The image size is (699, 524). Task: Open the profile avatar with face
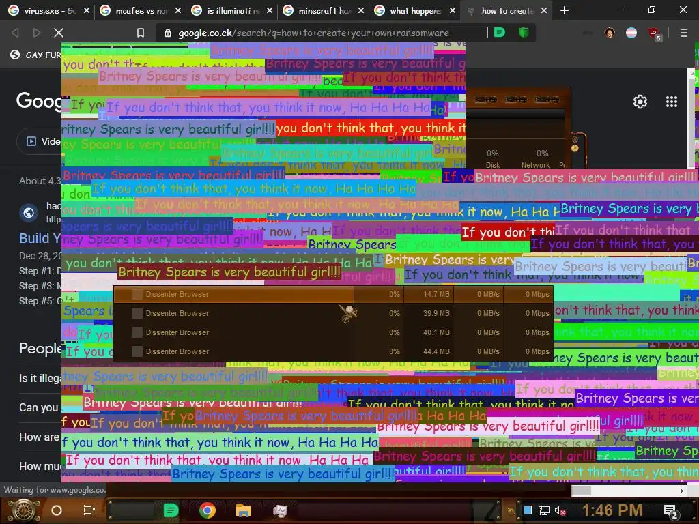coord(610,33)
